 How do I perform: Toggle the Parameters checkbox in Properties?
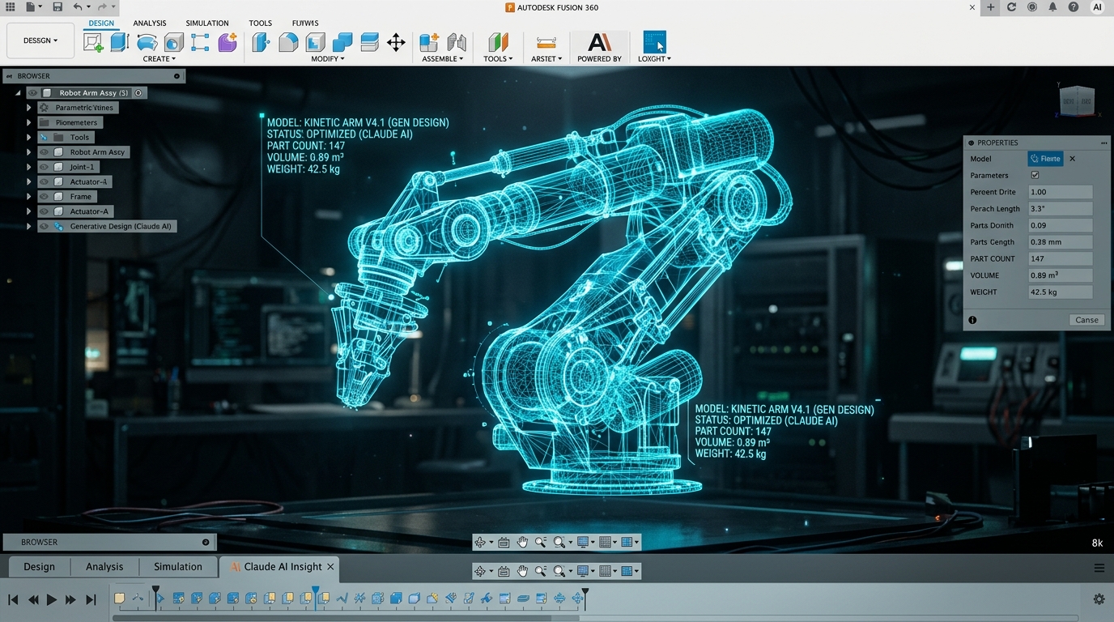(x=1035, y=175)
